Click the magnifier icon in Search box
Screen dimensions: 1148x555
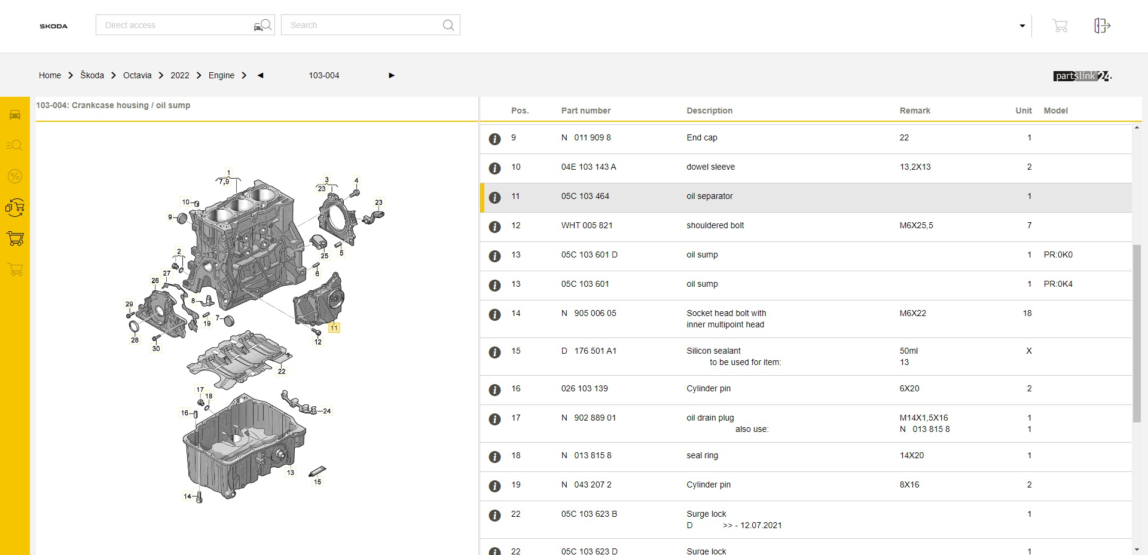pyautogui.click(x=448, y=25)
